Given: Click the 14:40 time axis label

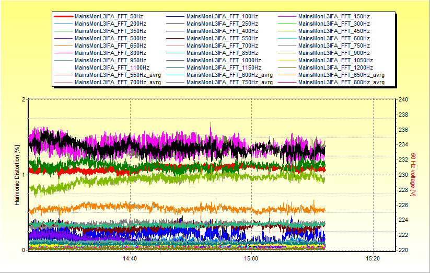Looking at the screenshot, I should 130,258.
